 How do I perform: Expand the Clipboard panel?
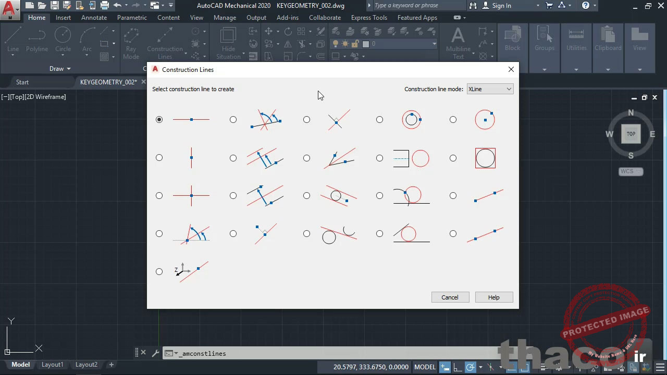[x=608, y=69]
